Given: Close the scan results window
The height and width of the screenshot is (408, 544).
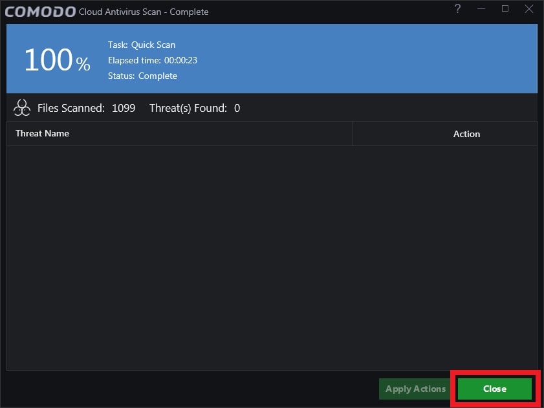Looking at the screenshot, I should click(x=494, y=389).
